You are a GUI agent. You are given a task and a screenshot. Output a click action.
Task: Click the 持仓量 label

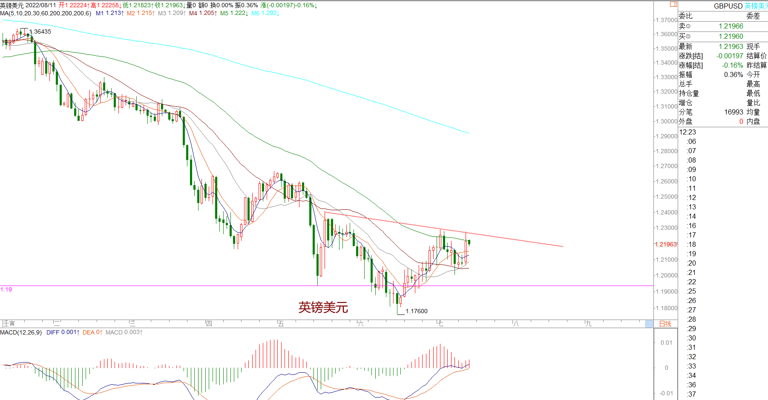[x=689, y=93]
